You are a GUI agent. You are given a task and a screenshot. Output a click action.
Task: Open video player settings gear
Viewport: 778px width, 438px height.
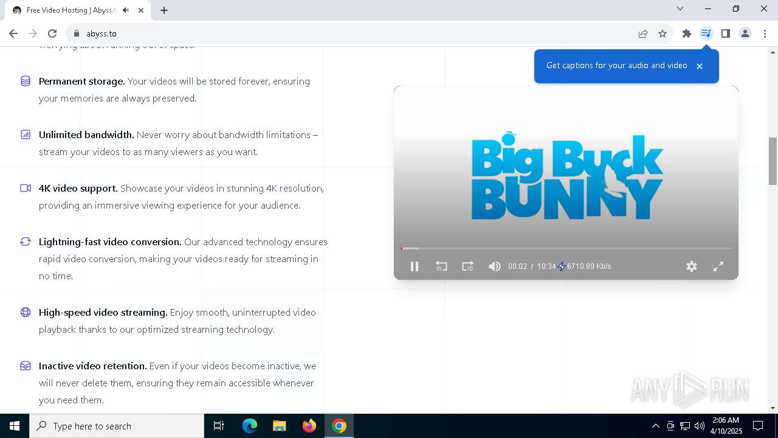pos(692,266)
